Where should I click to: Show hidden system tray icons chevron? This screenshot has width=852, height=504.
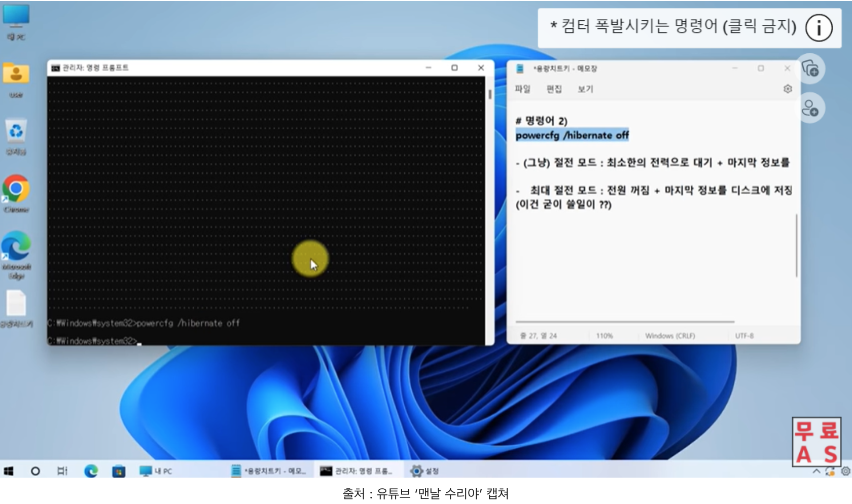[x=816, y=472]
